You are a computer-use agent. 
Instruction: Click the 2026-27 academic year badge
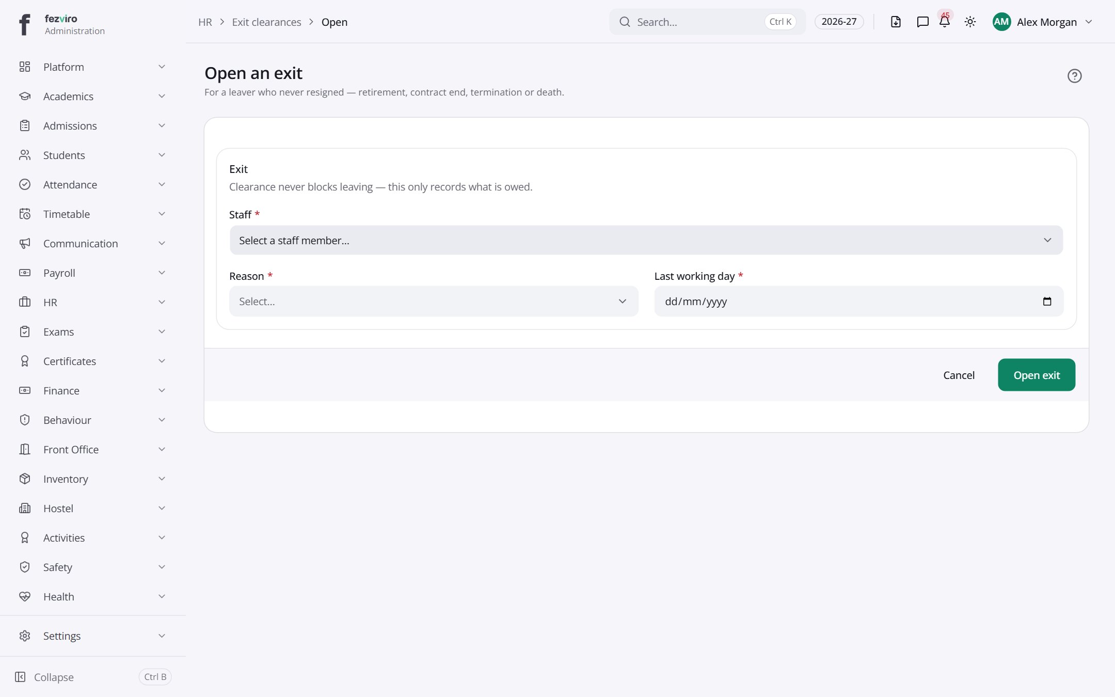coord(839,22)
